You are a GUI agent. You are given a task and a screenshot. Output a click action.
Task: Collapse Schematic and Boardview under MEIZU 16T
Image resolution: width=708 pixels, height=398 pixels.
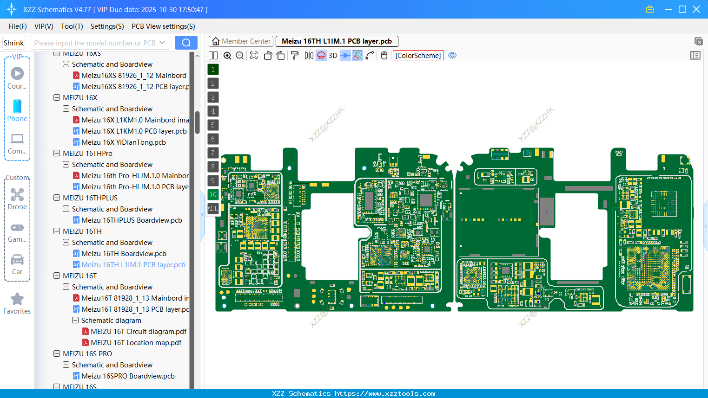click(66, 287)
